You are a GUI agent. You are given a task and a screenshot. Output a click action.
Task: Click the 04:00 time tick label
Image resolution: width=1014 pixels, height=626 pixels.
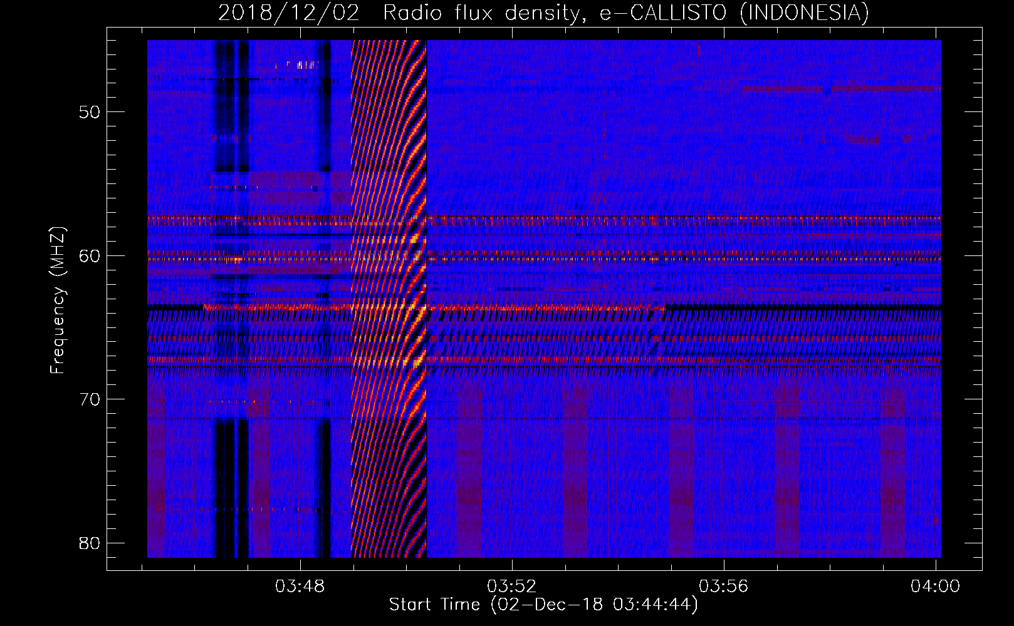point(936,586)
